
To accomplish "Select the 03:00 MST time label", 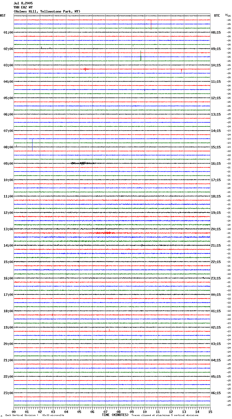I will click(8, 65).
